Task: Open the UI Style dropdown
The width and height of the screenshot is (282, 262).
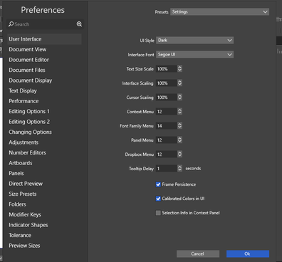Action: (194, 40)
